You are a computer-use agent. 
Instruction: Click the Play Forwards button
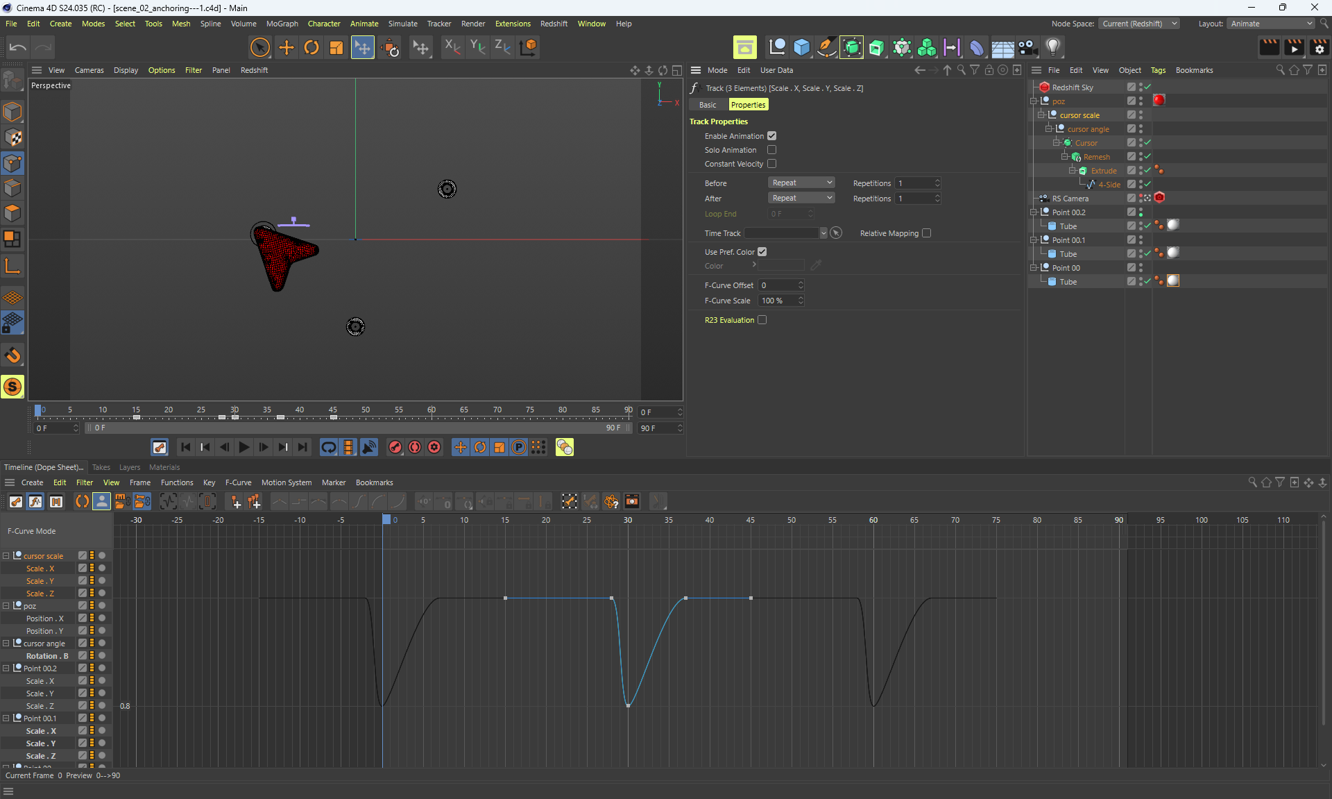coord(244,447)
